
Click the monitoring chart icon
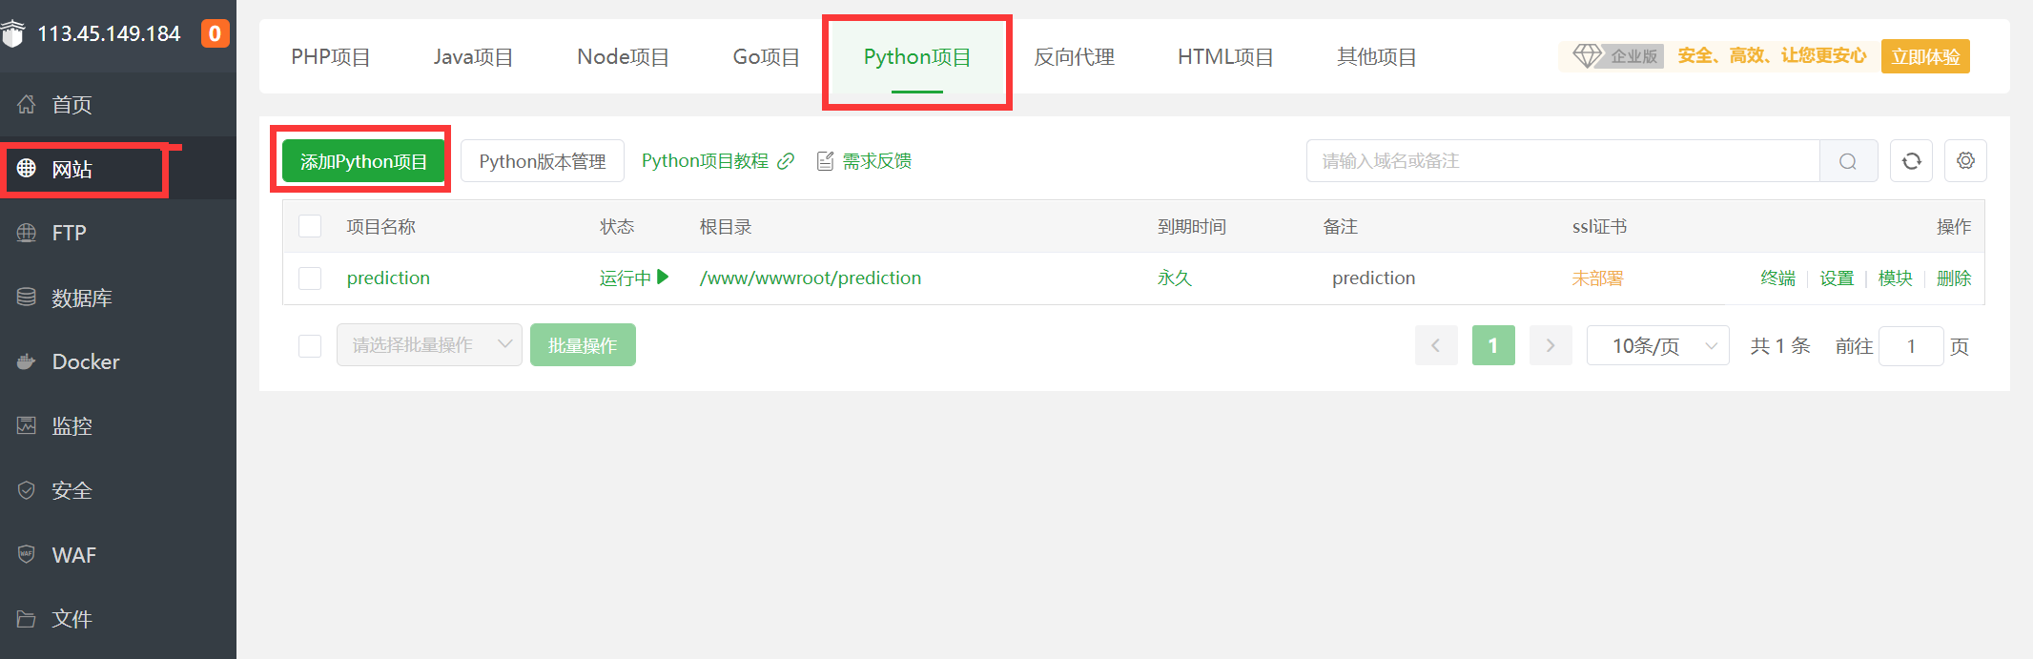tap(27, 425)
